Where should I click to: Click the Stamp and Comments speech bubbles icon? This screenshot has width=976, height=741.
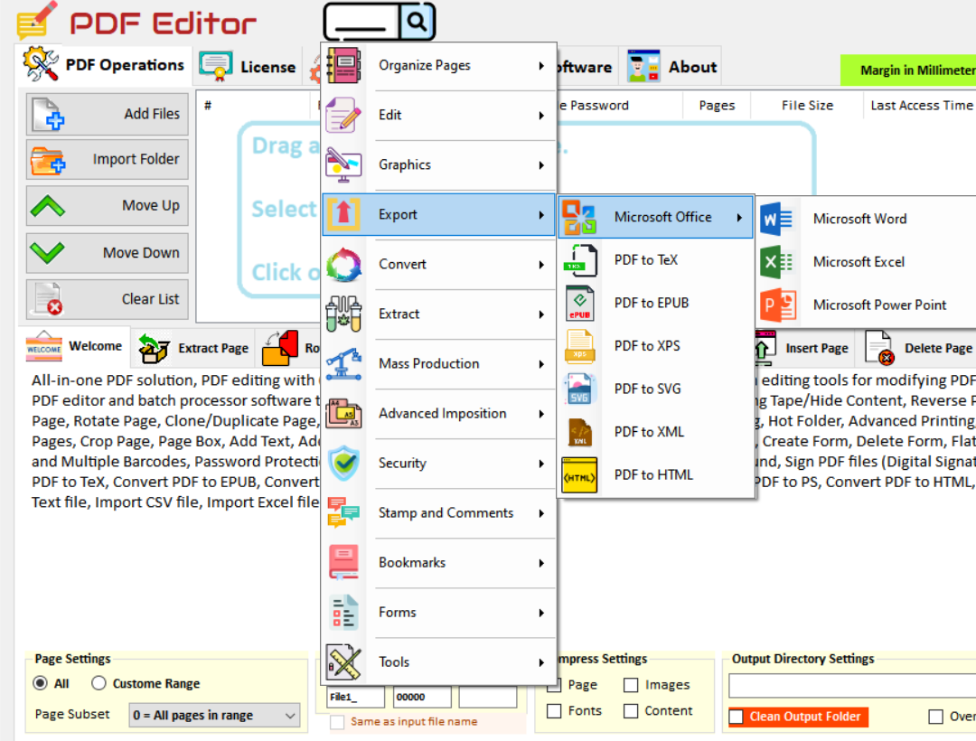coord(343,513)
